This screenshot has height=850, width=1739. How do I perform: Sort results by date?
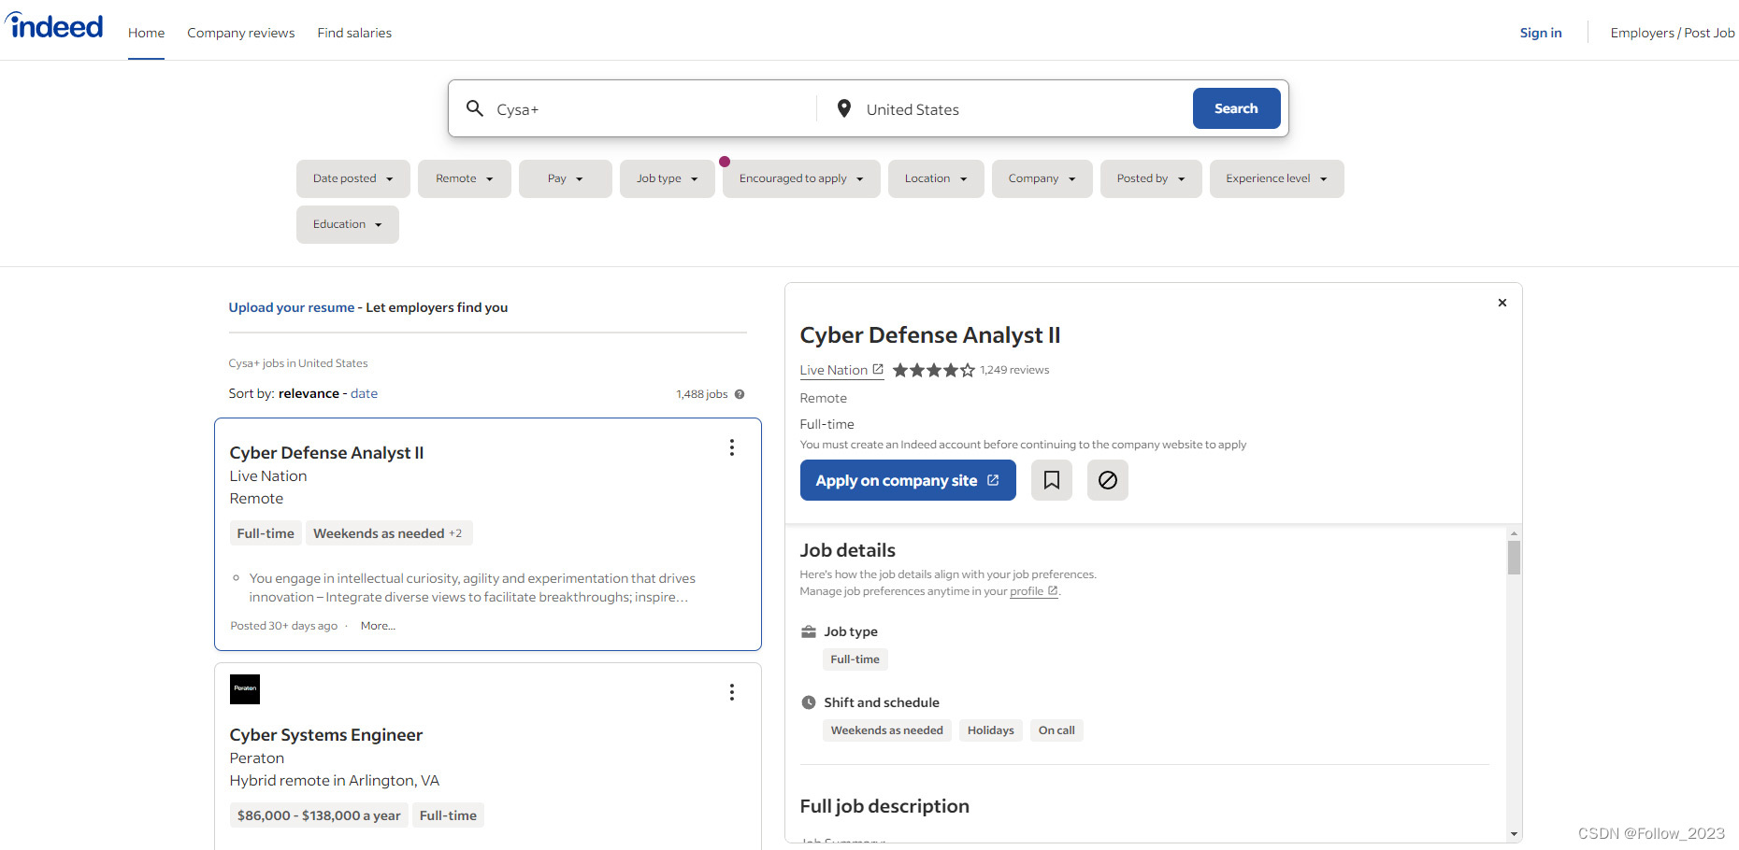tap(365, 393)
